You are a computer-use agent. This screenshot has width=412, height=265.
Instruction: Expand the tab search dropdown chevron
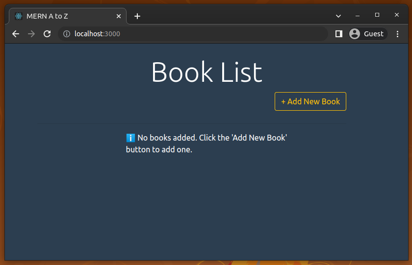coord(338,16)
